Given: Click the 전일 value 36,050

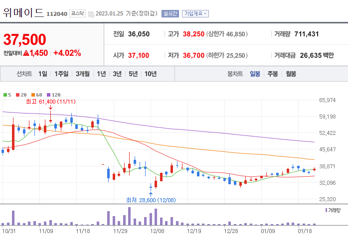Looking at the screenshot, I should (139, 34).
